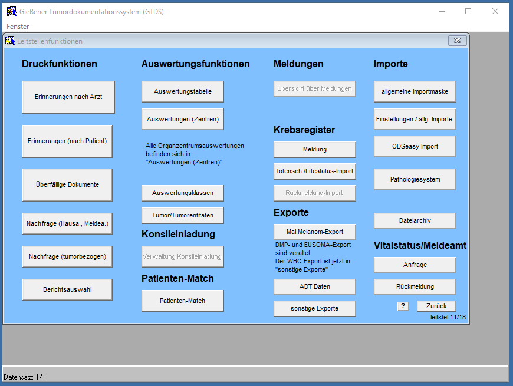Click the Krebsregister Meldung button

[x=314, y=149]
